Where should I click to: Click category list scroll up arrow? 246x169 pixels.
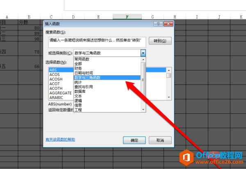coord(143,60)
